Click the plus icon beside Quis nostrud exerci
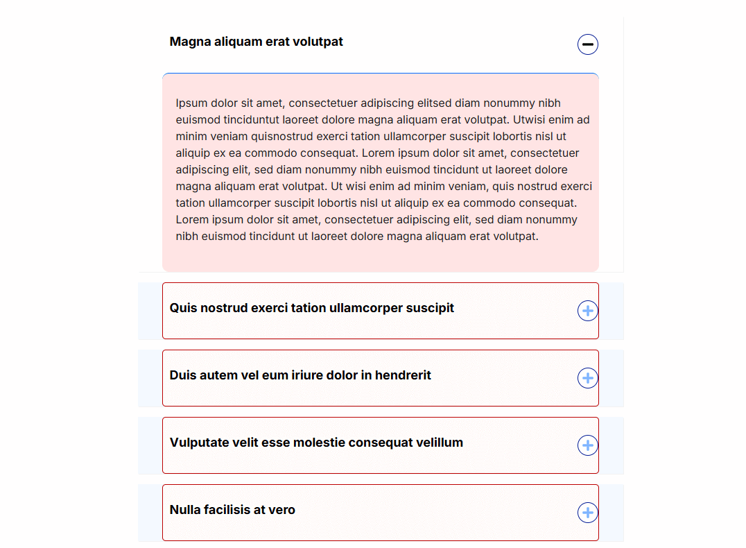This screenshot has width=746, height=548. pos(587,311)
